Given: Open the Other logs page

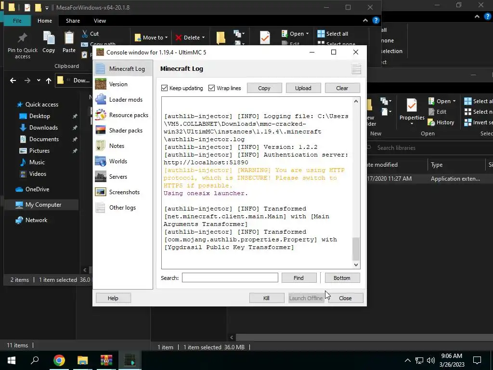Looking at the screenshot, I should click(123, 207).
